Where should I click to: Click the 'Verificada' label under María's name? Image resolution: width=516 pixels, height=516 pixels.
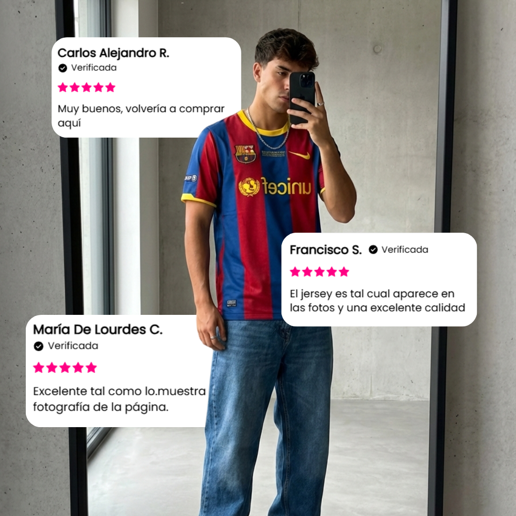[73, 346]
